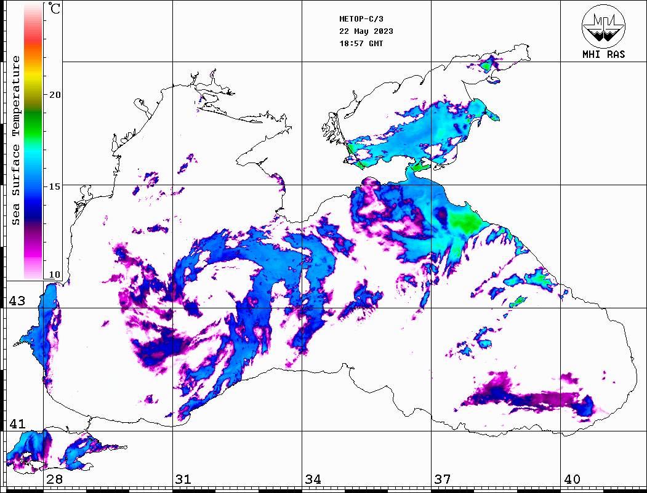Click longitude label '34'
This screenshot has width=647, height=493.
(313, 479)
